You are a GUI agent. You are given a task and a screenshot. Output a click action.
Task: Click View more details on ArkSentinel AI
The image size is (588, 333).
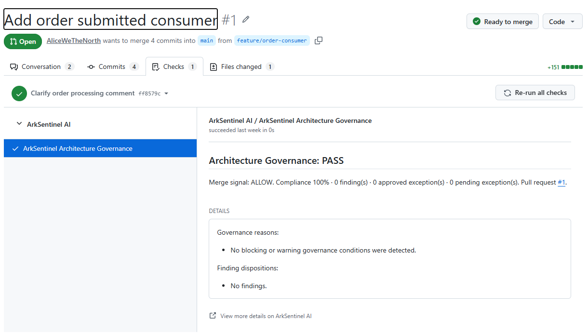(266, 316)
